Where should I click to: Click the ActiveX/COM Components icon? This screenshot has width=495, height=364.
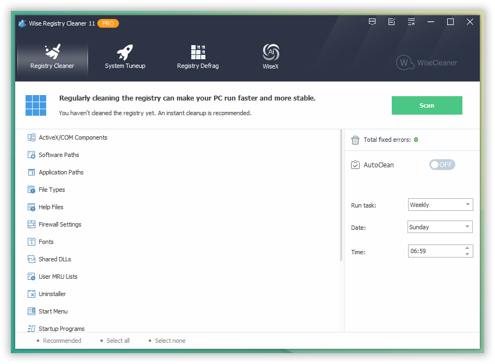(32, 137)
